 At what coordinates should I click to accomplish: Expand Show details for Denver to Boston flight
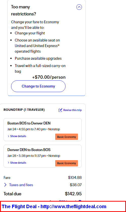click(x=18, y=163)
